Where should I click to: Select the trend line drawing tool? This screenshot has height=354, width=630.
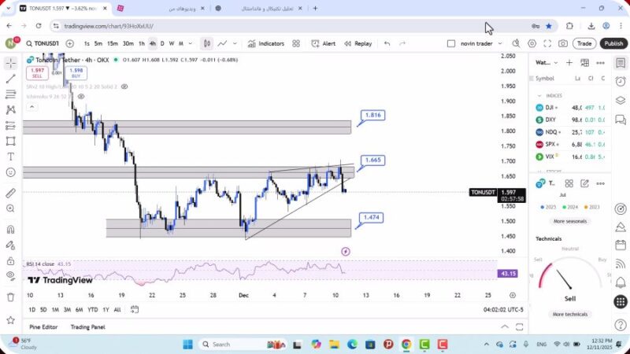coord(10,79)
